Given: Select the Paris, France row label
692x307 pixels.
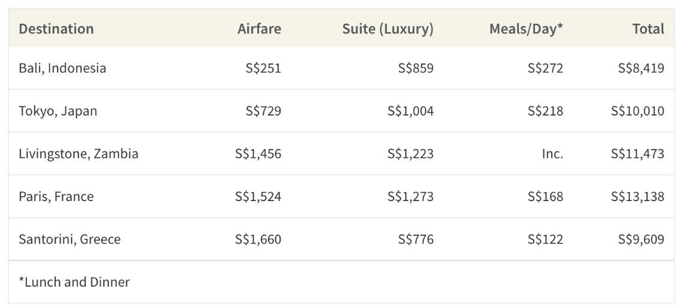Looking at the screenshot, I should coord(56,197).
